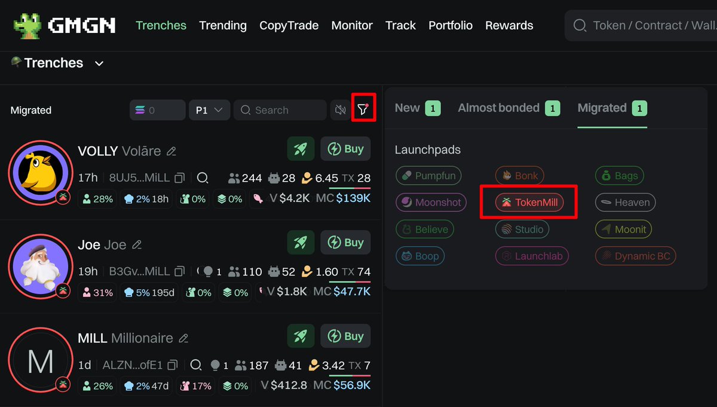Open the P1 preset dropdown
Viewport: 717px width, 407px height.
coord(209,110)
